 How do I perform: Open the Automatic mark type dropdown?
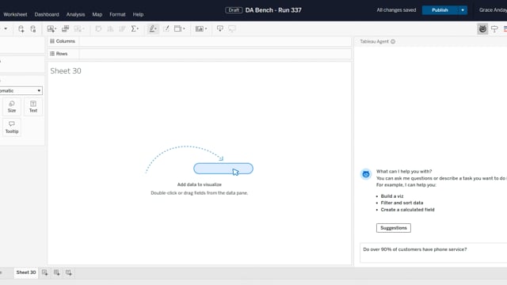click(21, 90)
